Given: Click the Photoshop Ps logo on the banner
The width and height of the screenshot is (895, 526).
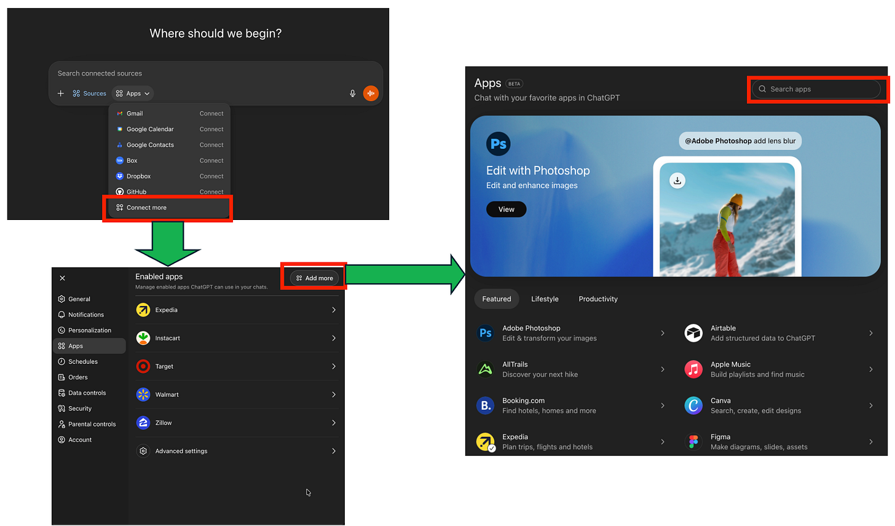Looking at the screenshot, I should click(x=499, y=144).
